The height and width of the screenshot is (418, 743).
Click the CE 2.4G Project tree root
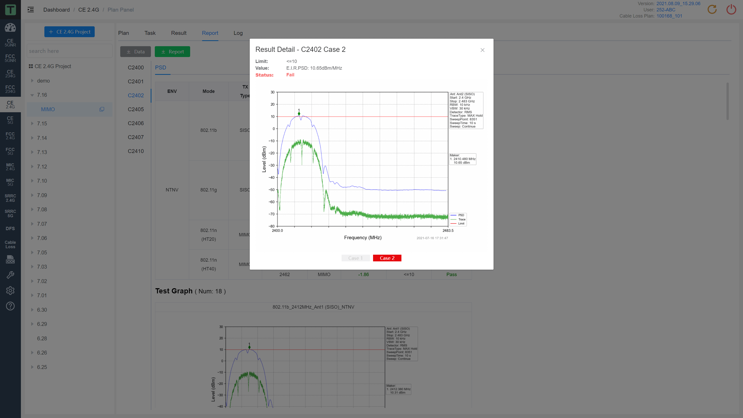coord(53,66)
